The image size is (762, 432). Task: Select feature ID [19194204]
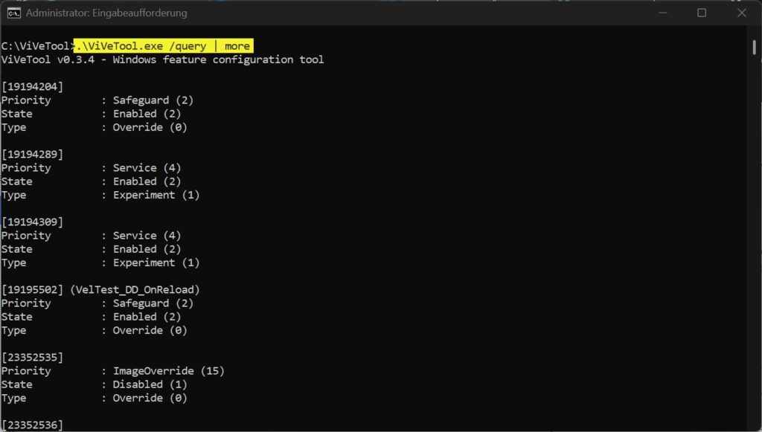(x=32, y=87)
